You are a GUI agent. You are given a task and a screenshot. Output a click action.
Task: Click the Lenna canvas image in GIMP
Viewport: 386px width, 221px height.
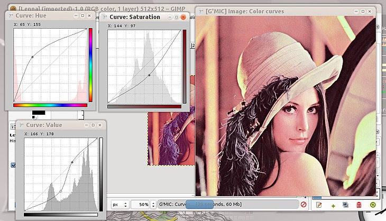coord(171,139)
